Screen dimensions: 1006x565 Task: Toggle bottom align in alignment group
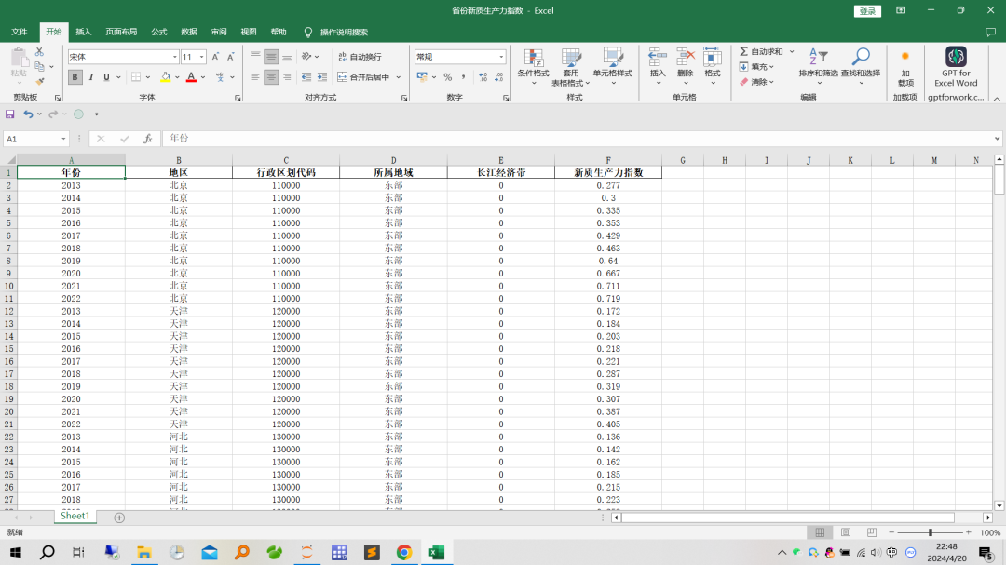[x=287, y=57]
